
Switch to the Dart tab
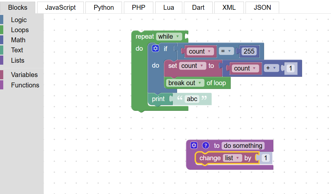[x=198, y=7]
